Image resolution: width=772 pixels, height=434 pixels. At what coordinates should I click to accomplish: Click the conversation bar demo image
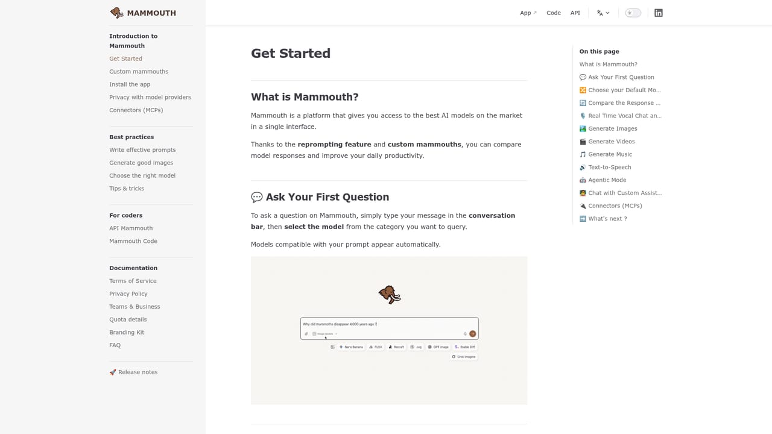coord(389,330)
